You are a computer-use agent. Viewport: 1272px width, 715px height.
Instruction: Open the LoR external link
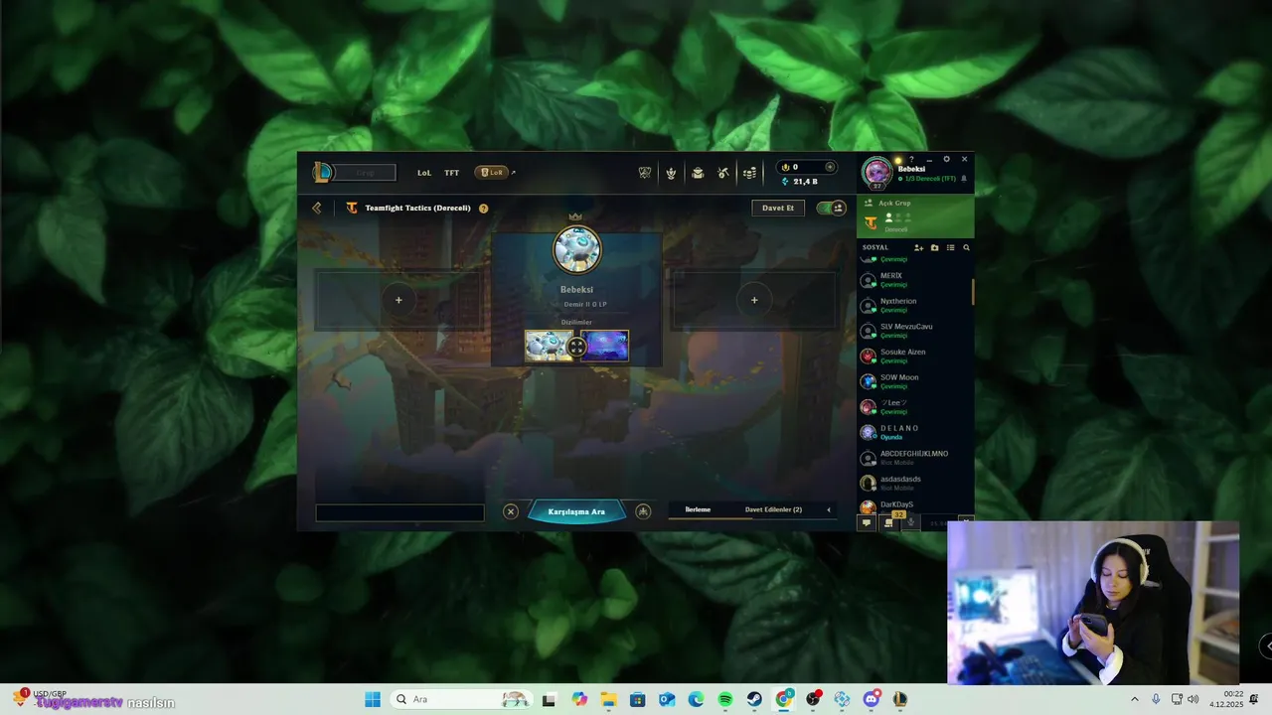(495, 173)
